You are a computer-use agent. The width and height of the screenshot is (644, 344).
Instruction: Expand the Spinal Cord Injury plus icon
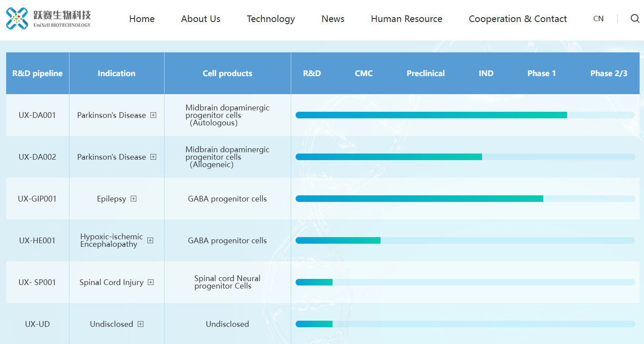click(x=150, y=282)
